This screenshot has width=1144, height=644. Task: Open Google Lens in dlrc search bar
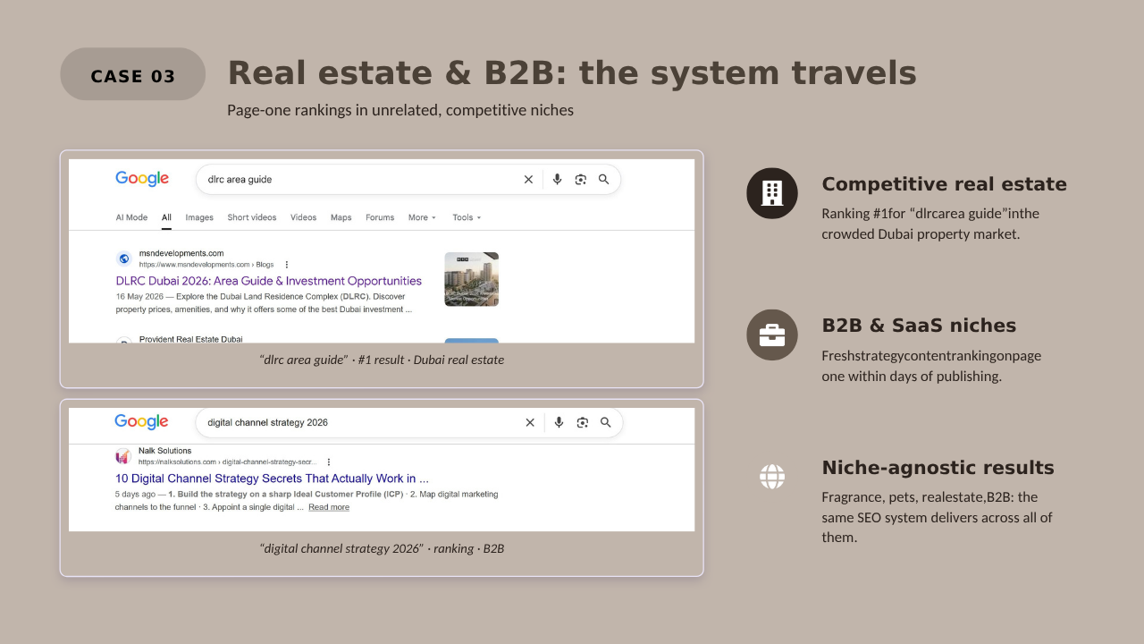point(581,180)
